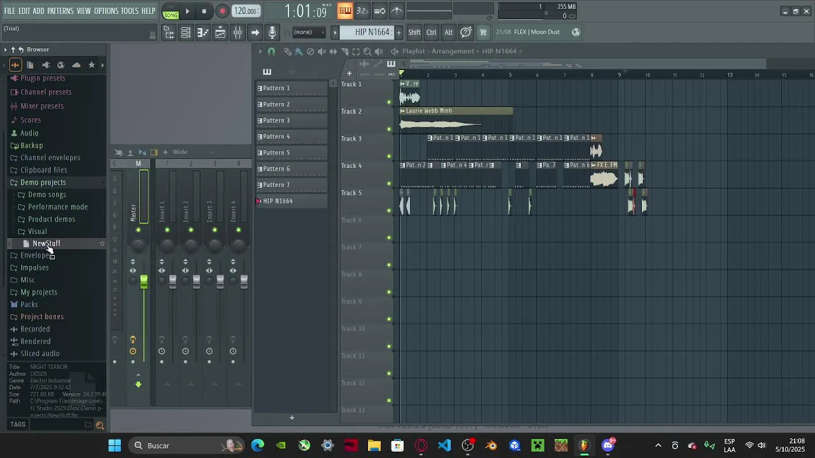Screen dimensions: 815x458
Task: Select the browser cloud tab icon
Action: [76, 65]
